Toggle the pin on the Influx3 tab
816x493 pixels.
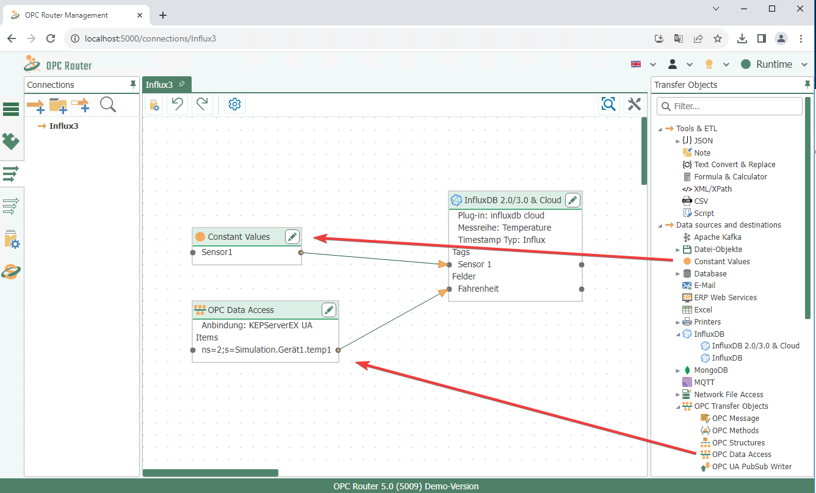click(x=182, y=84)
